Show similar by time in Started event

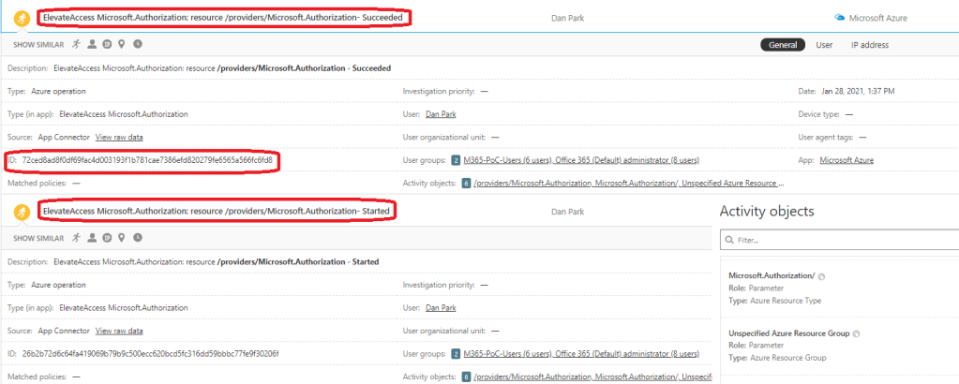click(x=138, y=238)
